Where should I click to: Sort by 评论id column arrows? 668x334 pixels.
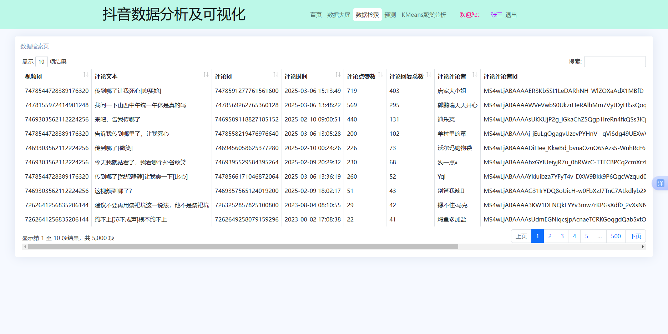[x=275, y=74]
